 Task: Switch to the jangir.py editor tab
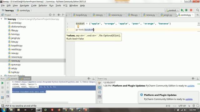pos(167,15)
